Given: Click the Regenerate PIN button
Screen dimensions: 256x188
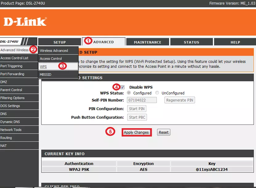Looking at the screenshot, I should (x=180, y=100).
